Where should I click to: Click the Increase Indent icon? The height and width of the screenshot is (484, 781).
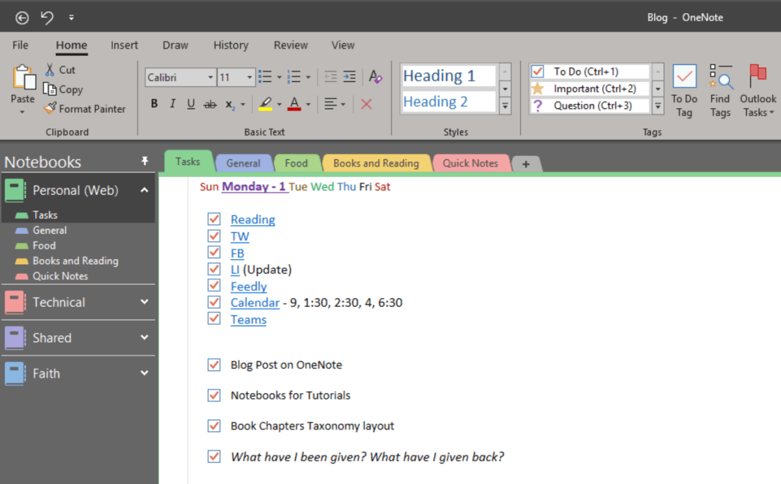click(349, 77)
